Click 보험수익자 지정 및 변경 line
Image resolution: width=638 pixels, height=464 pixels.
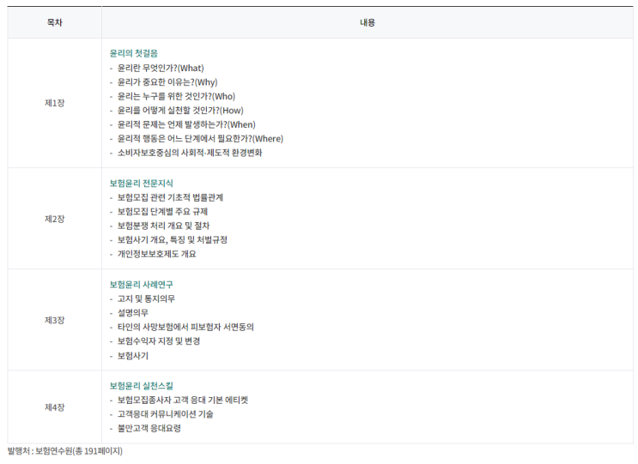(x=159, y=340)
